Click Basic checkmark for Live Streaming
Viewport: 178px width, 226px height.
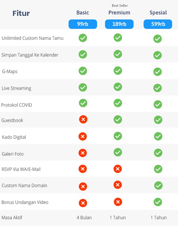tap(83, 87)
